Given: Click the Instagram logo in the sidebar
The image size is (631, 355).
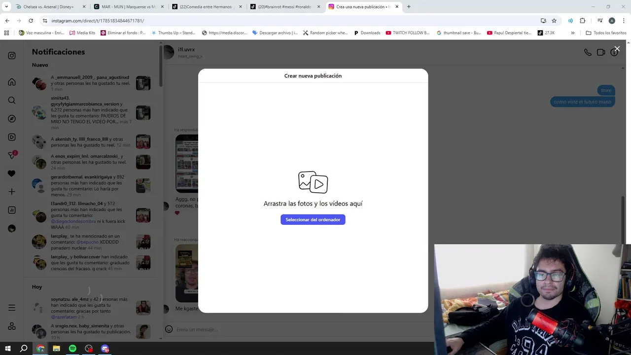Looking at the screenshot, I should [x=12, y=56].
